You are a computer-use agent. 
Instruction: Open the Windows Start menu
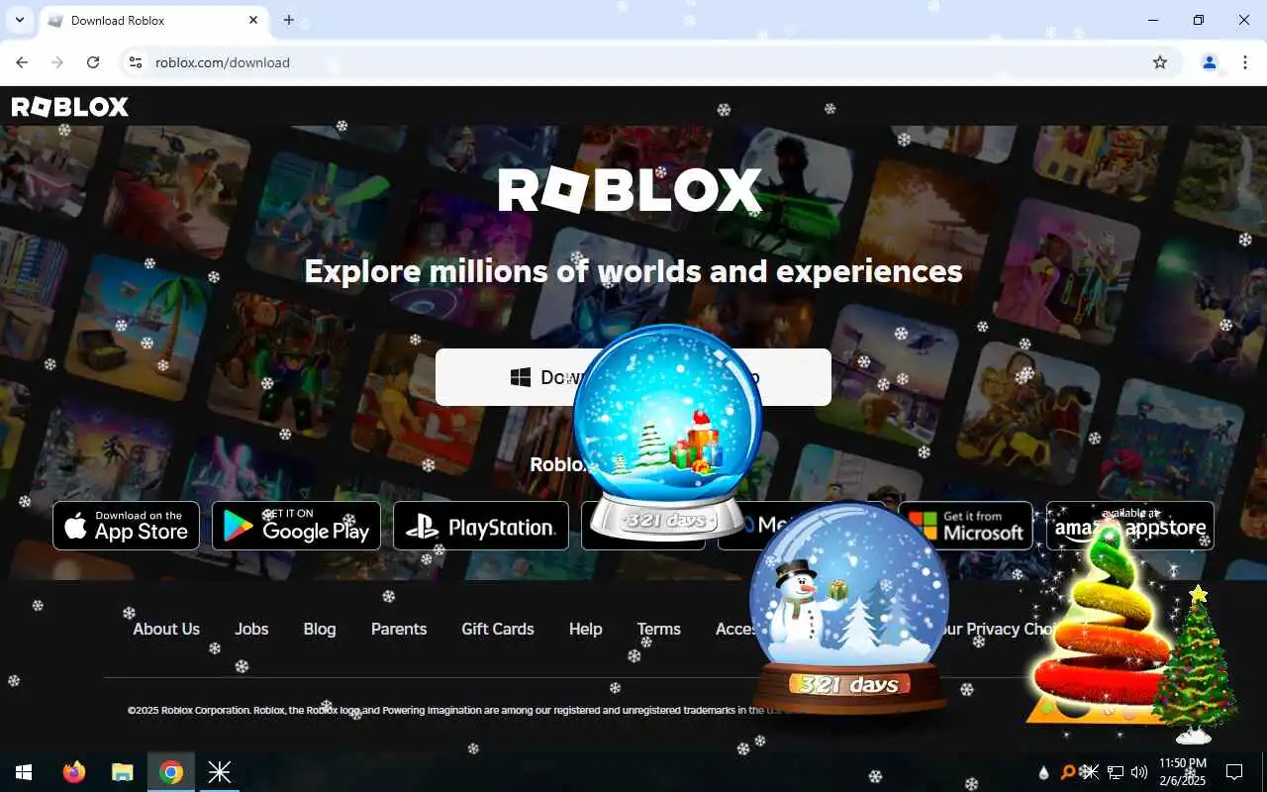(x=24, y=772)
